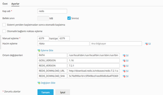Screen dimensions: 163x95
Task: Uncheck the Sınırsız checkbox
Action: tap(69, 18)
